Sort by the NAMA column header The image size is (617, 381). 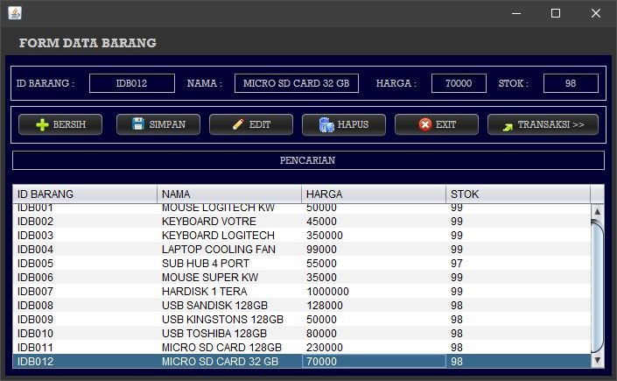click(x=229, y=194)
